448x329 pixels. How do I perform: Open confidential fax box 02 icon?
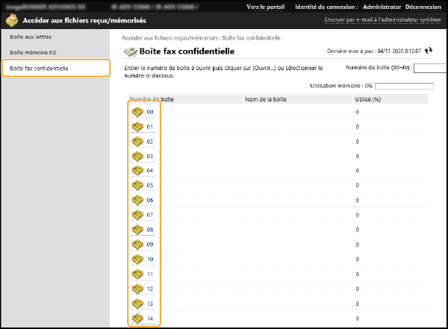click(x=137, y=141)
